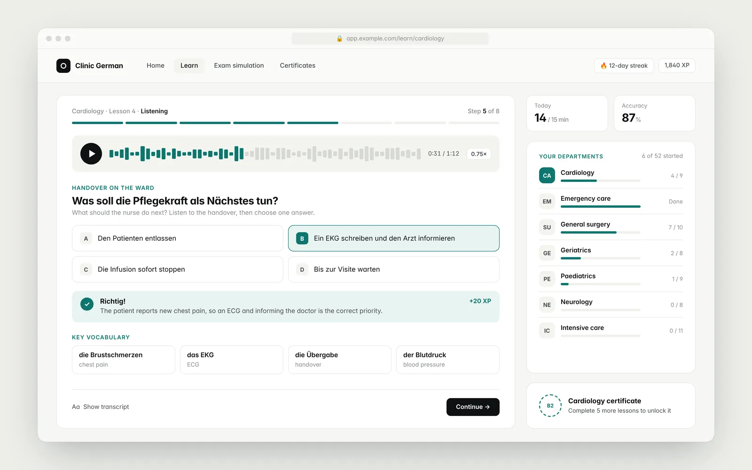The width and height of the screenshot is (752, 470).
Task: Click the Cardiology · Lesson 4 breadcrumb
Action: coord(104,111)
